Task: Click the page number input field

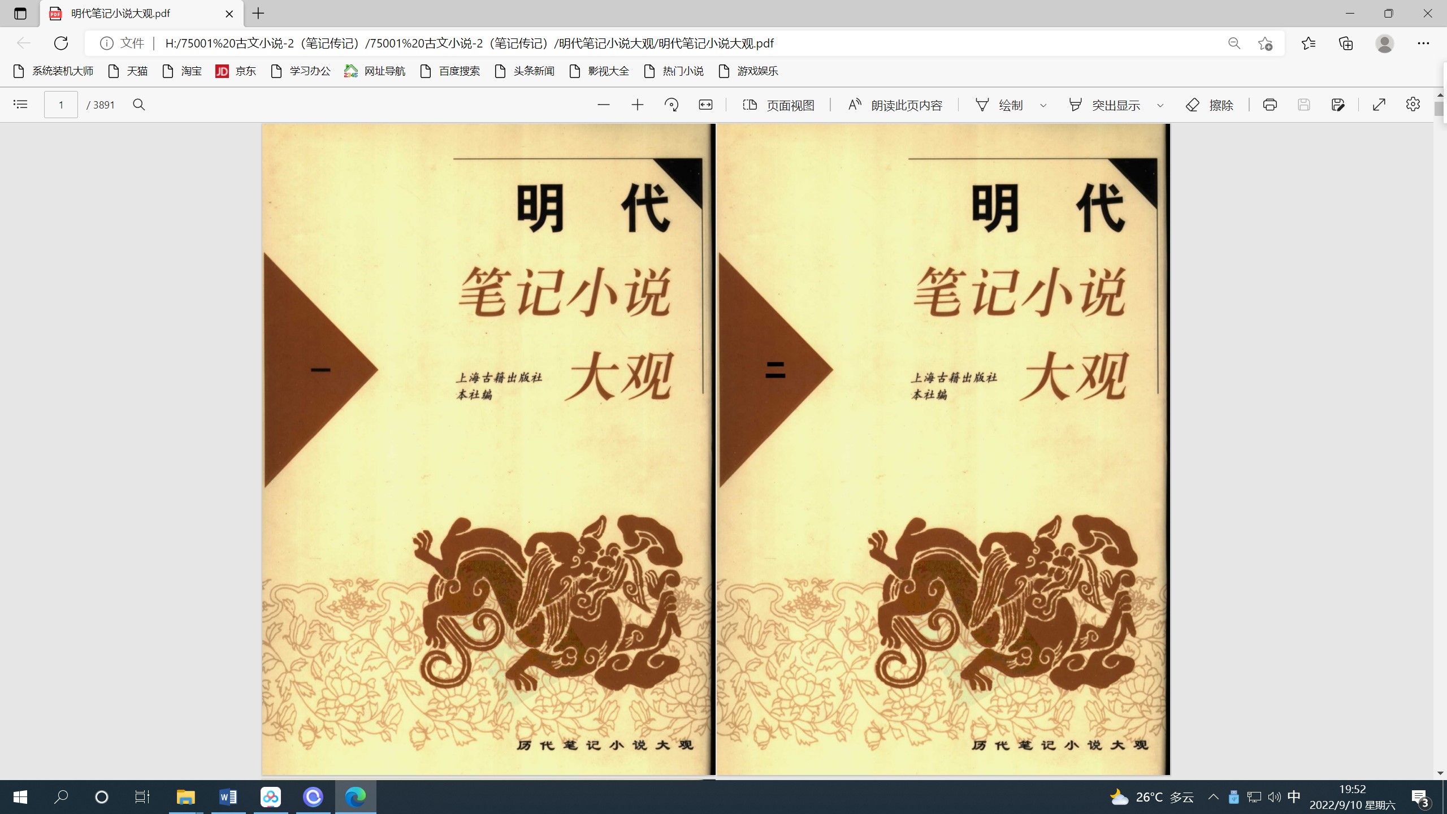Action: (x=61, y=105)
